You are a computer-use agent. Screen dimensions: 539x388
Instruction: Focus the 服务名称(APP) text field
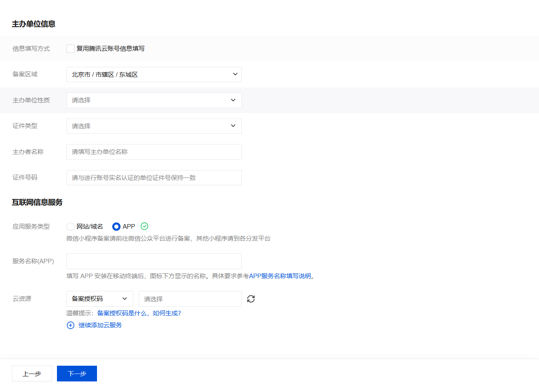pyautogui.click(x=154, y=261)
